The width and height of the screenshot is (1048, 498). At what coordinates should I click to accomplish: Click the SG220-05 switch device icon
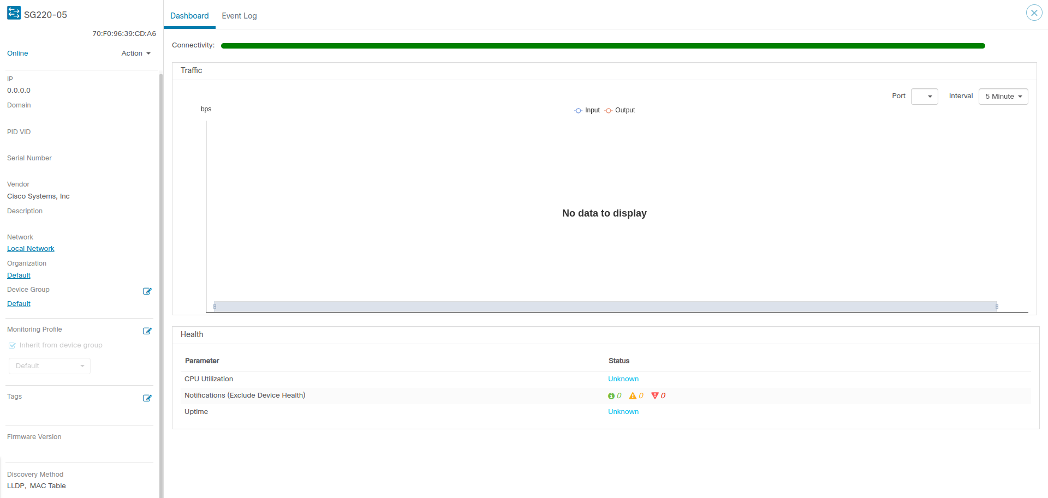[x=13, y=13]
